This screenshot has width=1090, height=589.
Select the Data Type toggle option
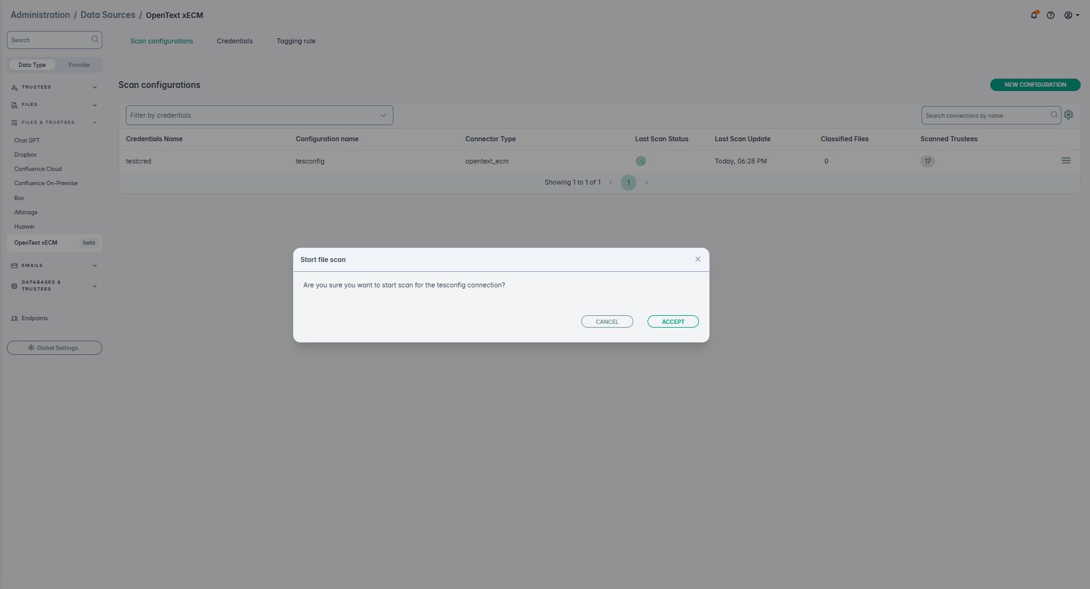[x=32, y=65]
